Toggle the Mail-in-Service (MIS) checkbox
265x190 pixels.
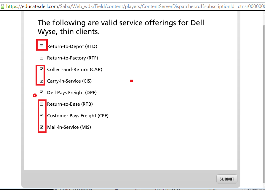pyautogui.click(x=41, y=127)
